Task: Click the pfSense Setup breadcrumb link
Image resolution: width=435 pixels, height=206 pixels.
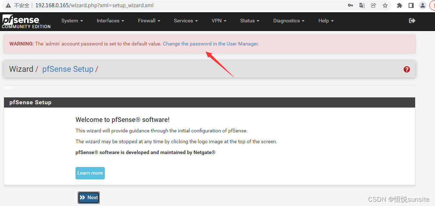Action: (68, 69)
